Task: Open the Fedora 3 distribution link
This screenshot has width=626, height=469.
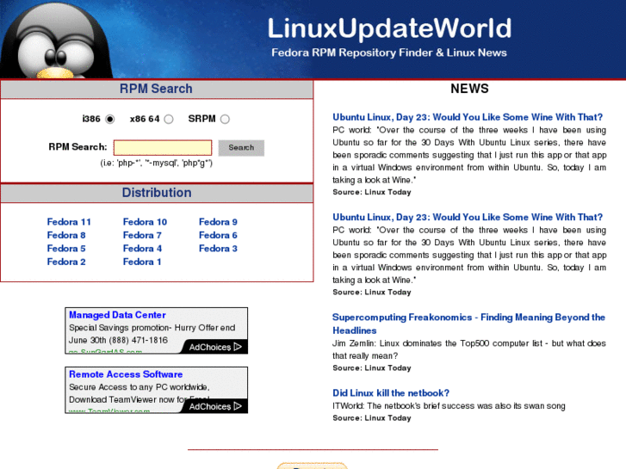Action: [218, 249]
